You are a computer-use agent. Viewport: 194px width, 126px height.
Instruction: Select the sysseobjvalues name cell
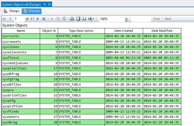click(x=21, y=63)
